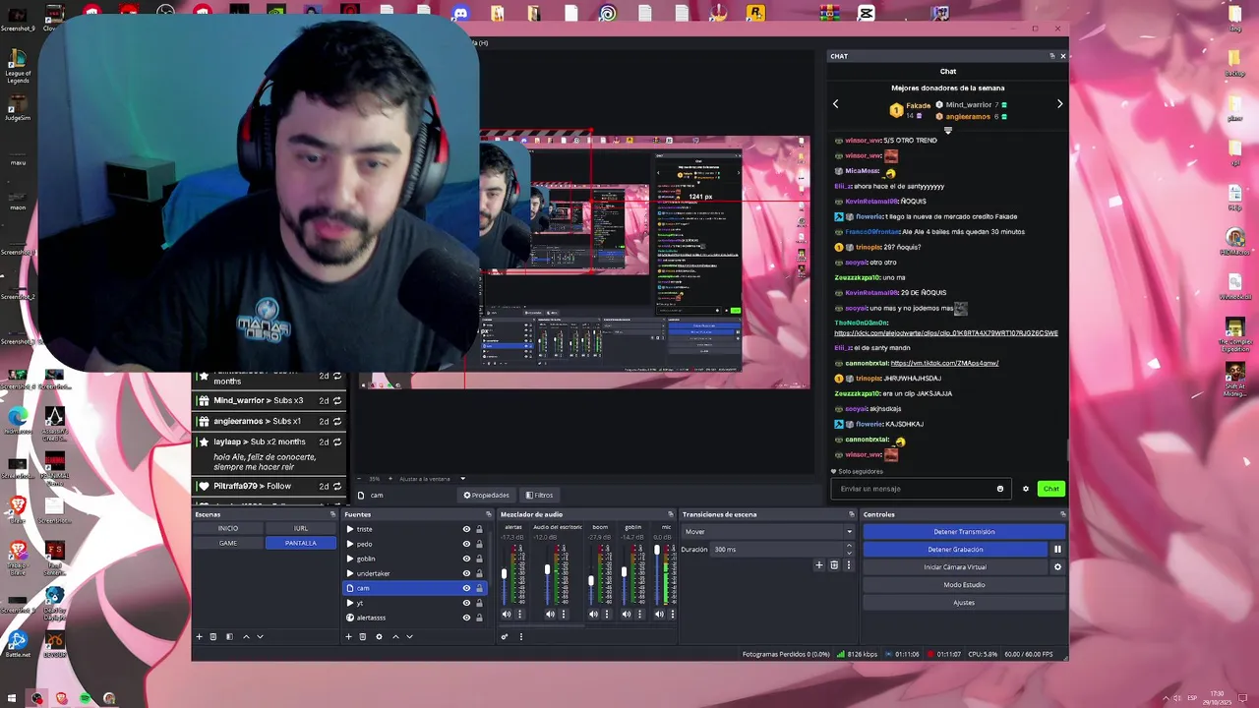1259x708 pixels.
Task: Show next donors with right chevron in Chat
Action: coord(1059,103)
